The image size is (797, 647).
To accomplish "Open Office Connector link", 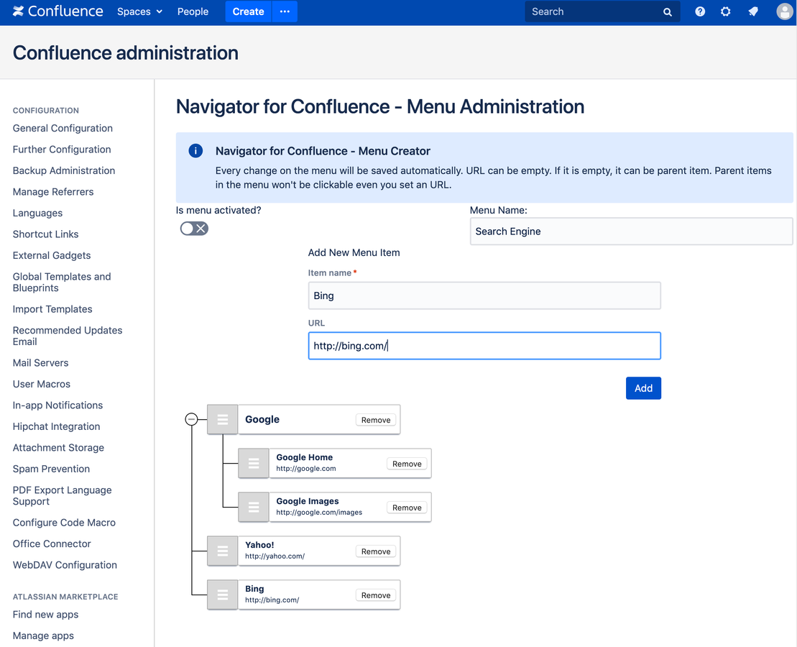I will 52,543.
